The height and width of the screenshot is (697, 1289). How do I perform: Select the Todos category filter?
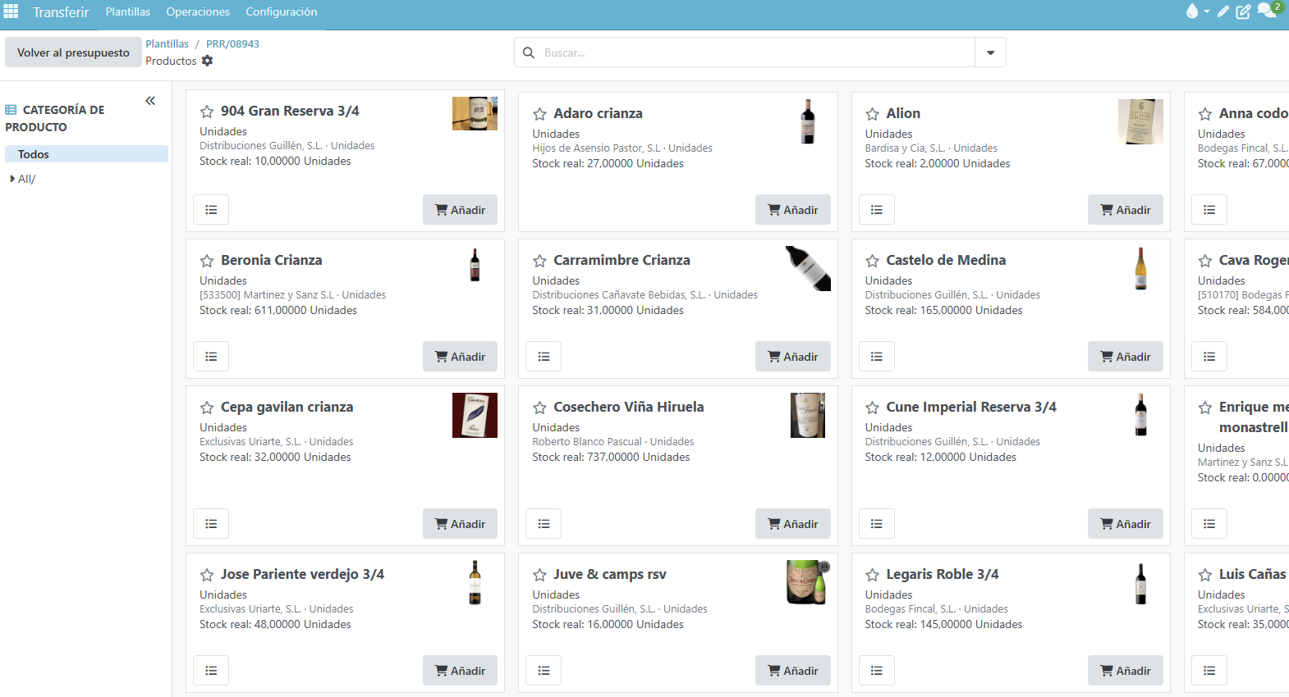(86, 154)
